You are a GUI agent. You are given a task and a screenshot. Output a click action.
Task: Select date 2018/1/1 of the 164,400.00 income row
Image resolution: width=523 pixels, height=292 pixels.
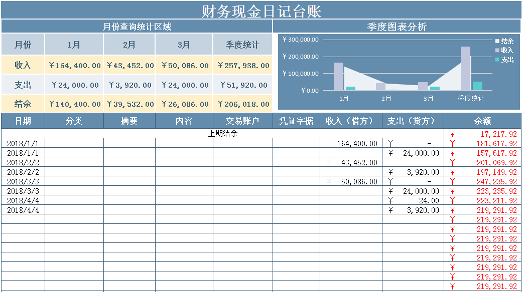pyautogui.click(x=23, y=144)
